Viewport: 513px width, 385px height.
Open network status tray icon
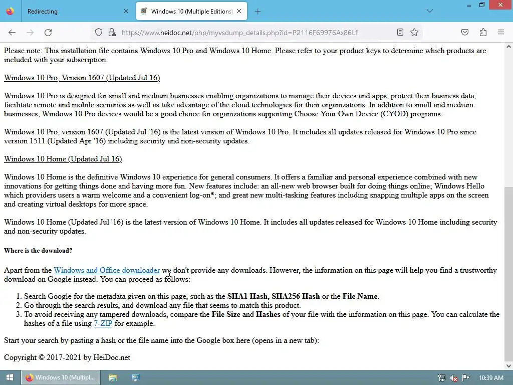[x=442, y=378]
